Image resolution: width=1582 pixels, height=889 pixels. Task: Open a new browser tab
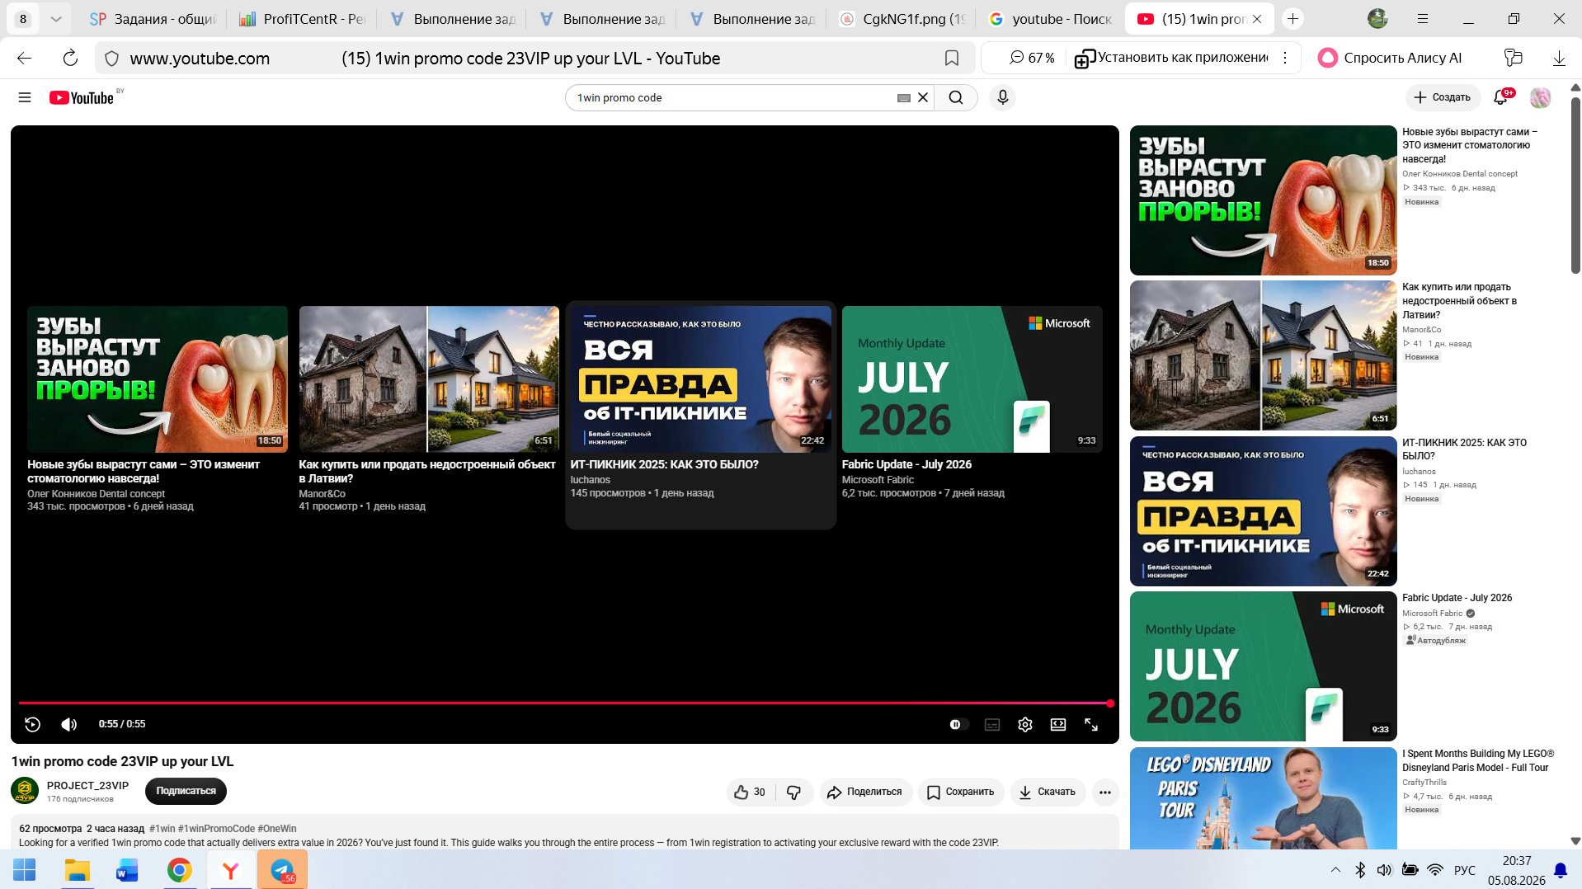click(1292, 18)
